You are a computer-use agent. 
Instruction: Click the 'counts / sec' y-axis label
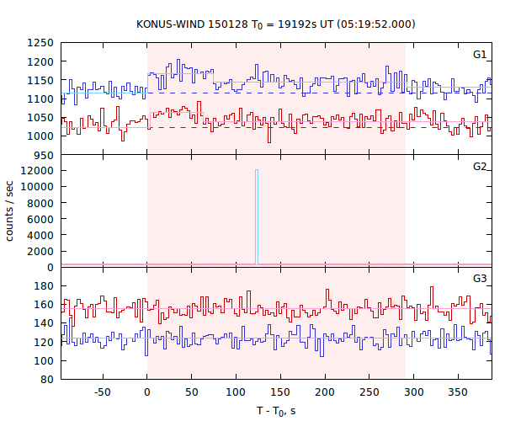(x=9, y=210)
